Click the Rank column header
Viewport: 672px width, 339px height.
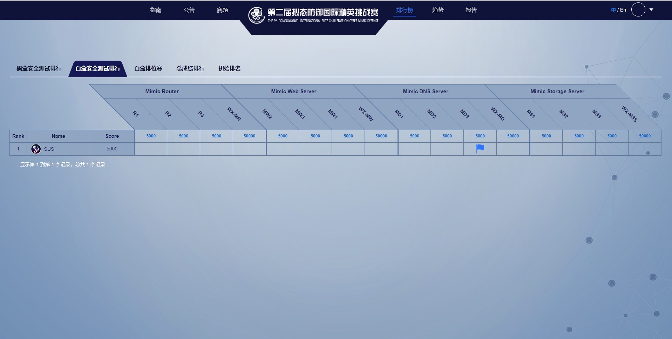click(18, 136)
